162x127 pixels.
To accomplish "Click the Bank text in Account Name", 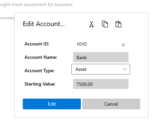I will (82, 57).
